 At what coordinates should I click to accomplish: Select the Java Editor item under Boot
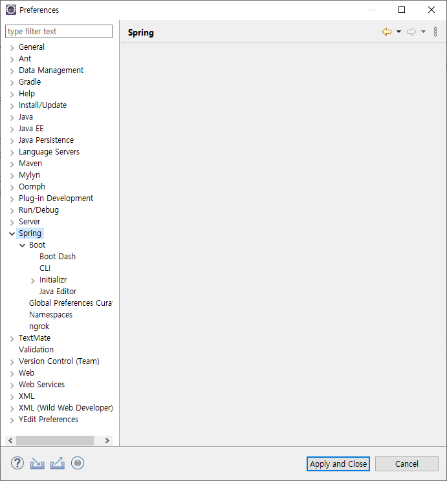pyautogui.click(x=58, y=292)
